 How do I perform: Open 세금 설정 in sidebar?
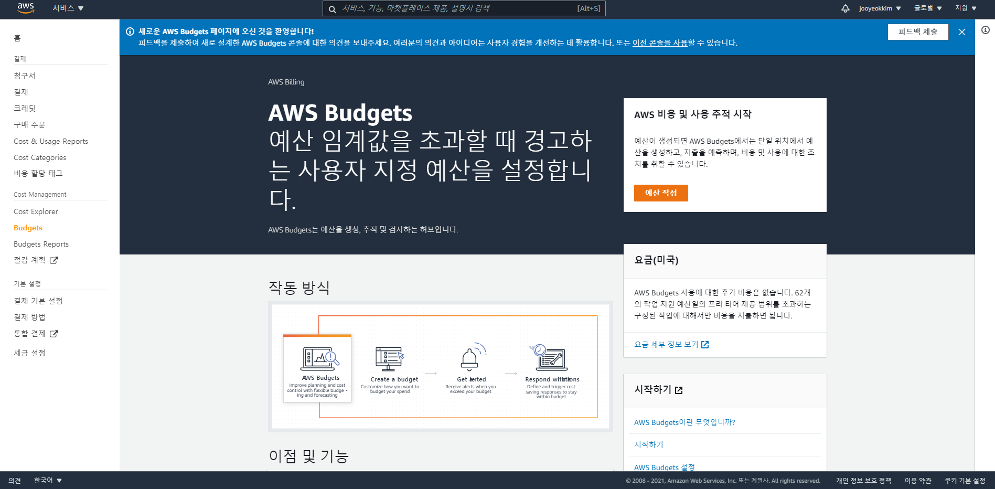click(x=29, y=353)
